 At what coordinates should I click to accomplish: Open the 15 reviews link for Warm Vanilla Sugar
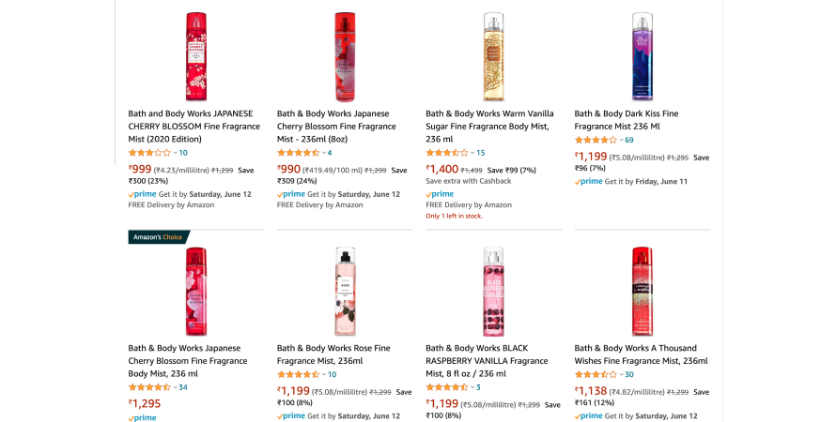[x=481, y=153]
